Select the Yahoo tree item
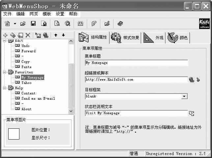The image size is (212, 158). point(26,83)
